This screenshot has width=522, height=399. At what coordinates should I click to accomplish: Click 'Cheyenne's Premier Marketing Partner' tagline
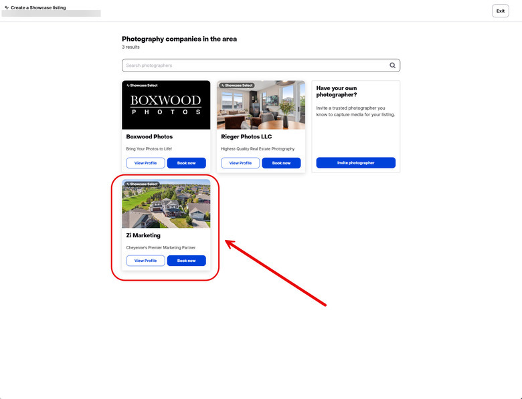pyautogui.click(x=161, y=248)
